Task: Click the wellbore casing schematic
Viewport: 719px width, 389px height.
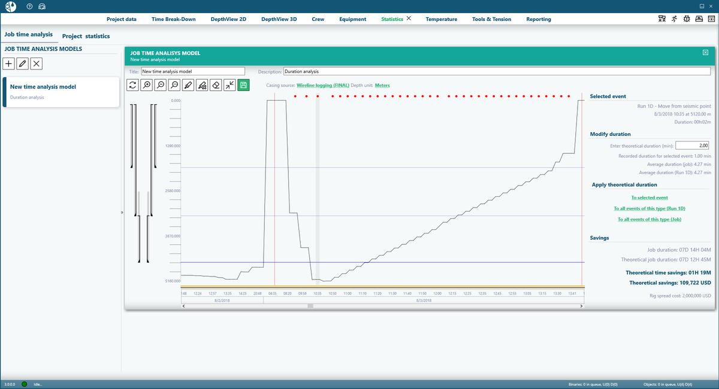Action: (x=144, y=183)
